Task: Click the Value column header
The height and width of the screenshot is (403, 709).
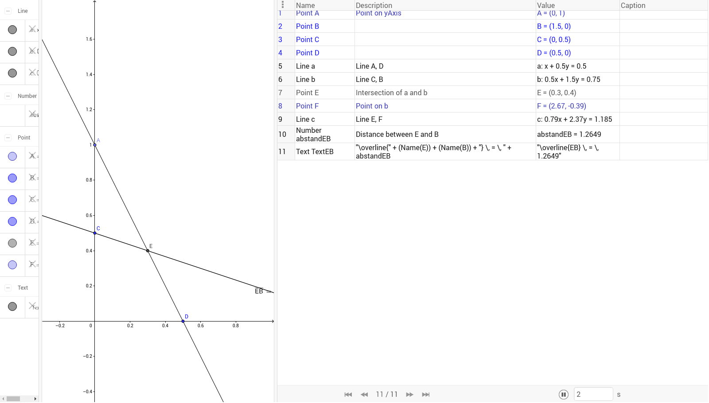Action: 546,5
